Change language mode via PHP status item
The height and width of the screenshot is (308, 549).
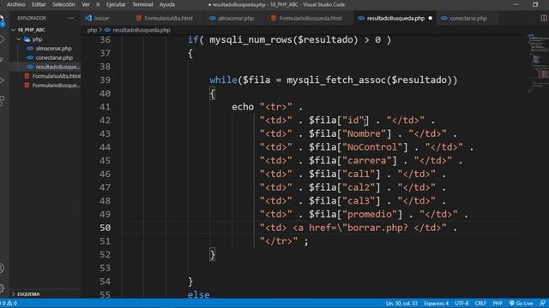498,303
